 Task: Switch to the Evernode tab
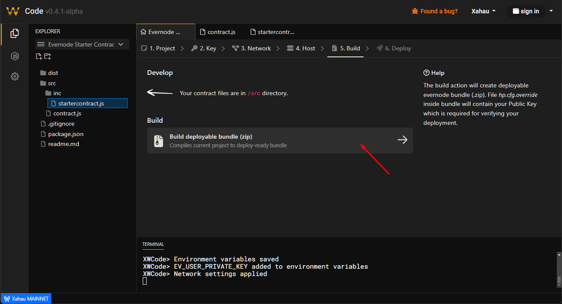click(166, 32)
